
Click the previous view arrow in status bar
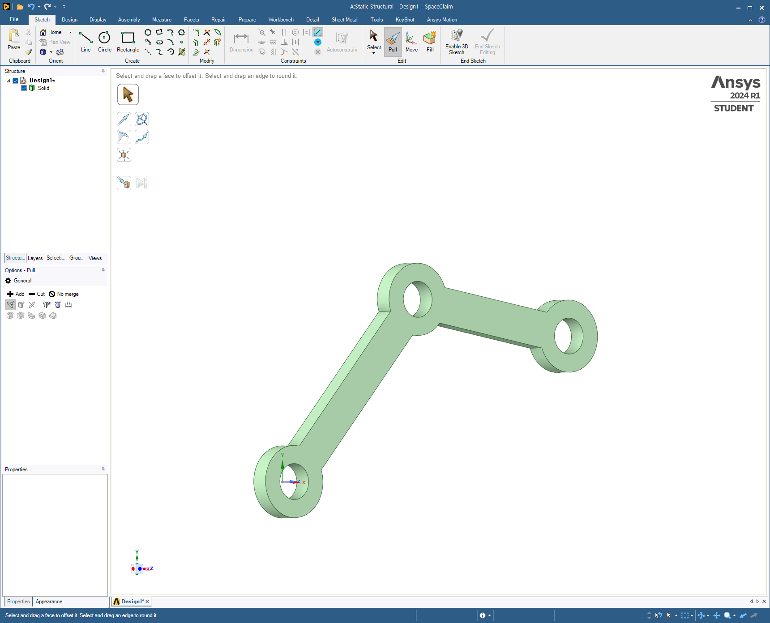click(x=743, y=615)
